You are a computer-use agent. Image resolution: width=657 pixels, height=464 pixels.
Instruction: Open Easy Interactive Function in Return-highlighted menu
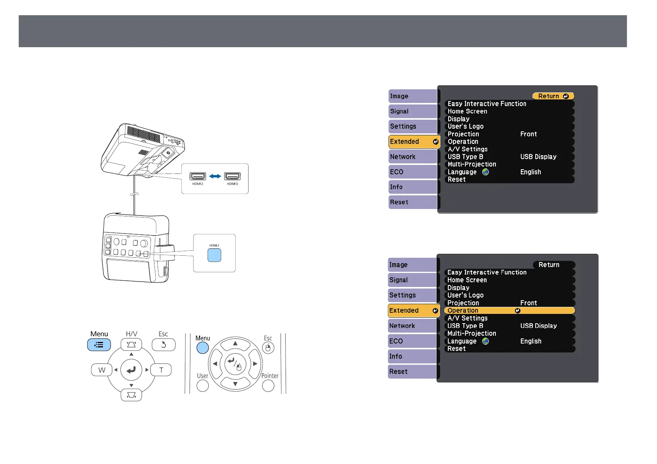point(510,104)
